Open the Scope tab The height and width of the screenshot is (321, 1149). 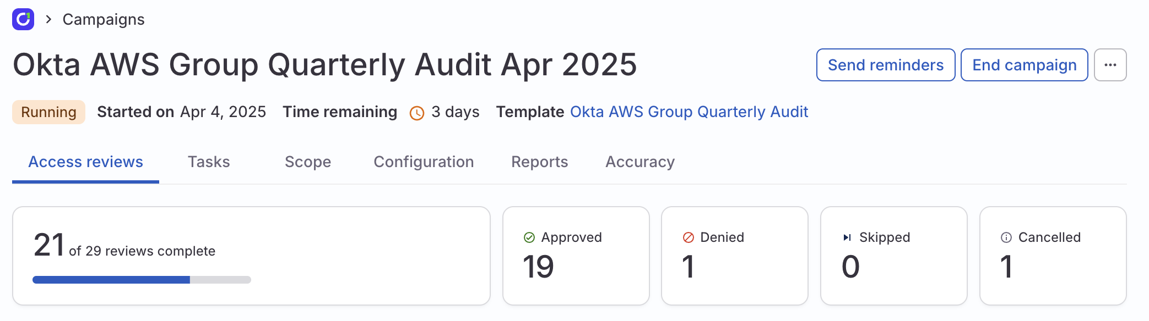308,162
